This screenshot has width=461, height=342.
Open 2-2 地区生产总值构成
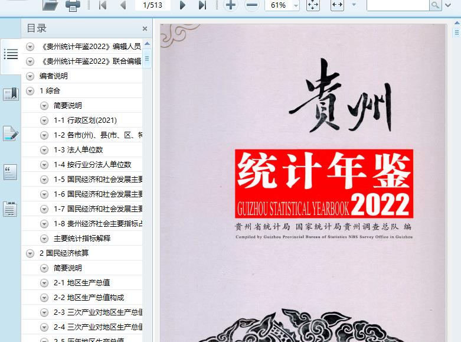[x=89, y=298]
